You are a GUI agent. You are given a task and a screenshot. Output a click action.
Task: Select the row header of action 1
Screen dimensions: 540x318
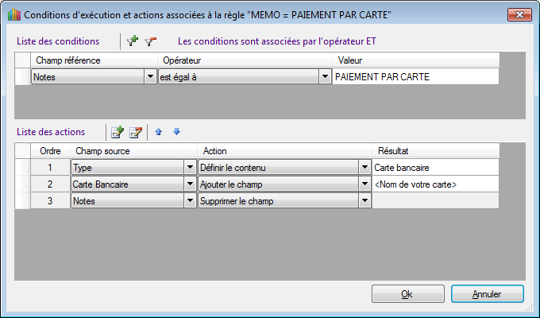tap(22, 168)
